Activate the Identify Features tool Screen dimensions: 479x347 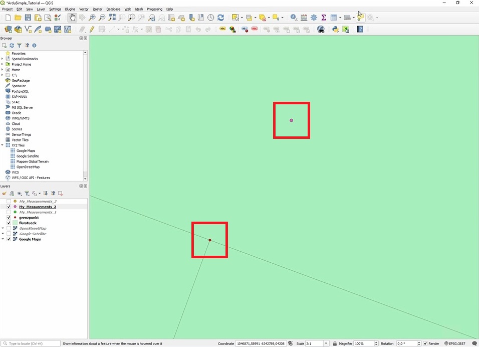[294, 18]
